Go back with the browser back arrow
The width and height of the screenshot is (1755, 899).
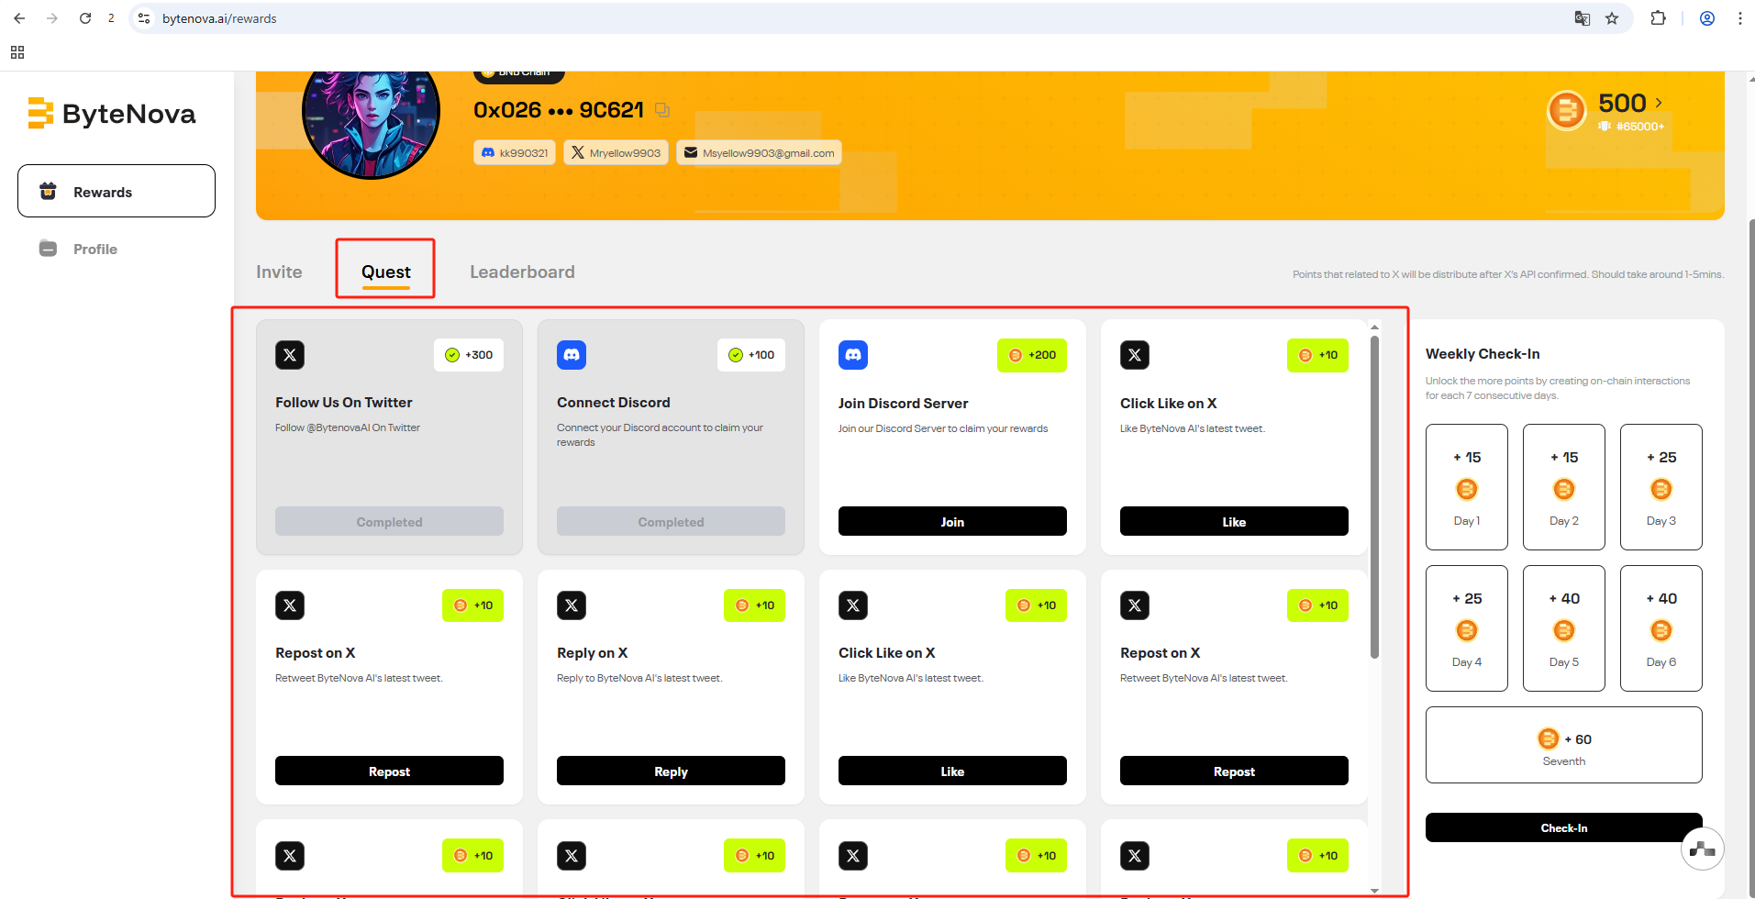19,18
